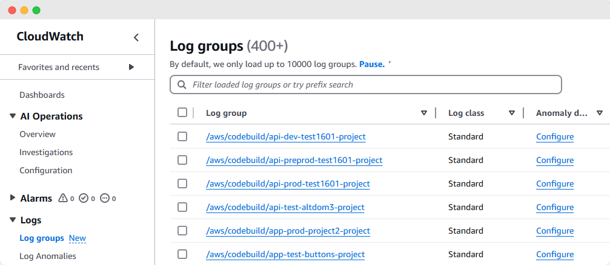The height and width of the screenshot is (265, 610).
Task: Click the insufficient data ellipsis alarm icon
Action: coord(105,198)
